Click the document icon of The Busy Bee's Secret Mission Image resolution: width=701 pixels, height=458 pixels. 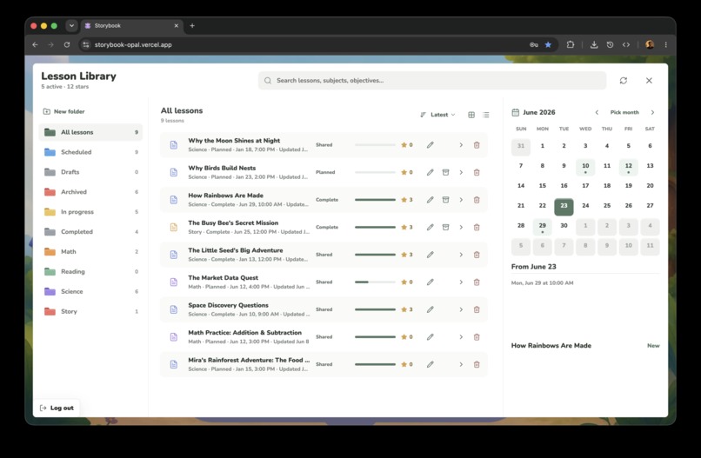[174, 227]
